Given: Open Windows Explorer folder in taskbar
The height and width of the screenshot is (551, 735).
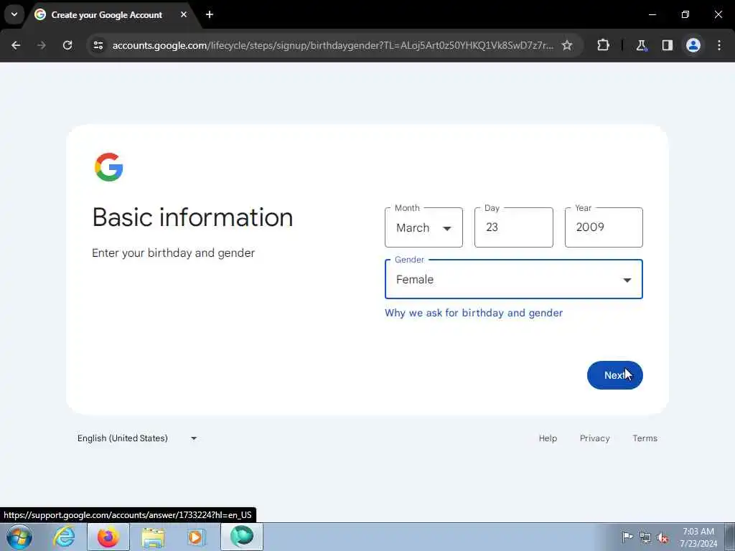Looking at the screenshot, I should (153, 537).
